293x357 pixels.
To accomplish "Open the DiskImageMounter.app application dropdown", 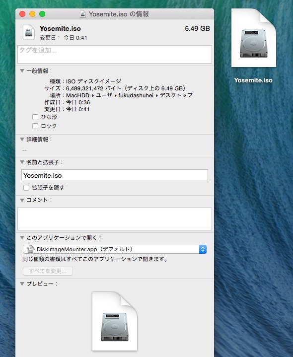I will pos(115,249).
